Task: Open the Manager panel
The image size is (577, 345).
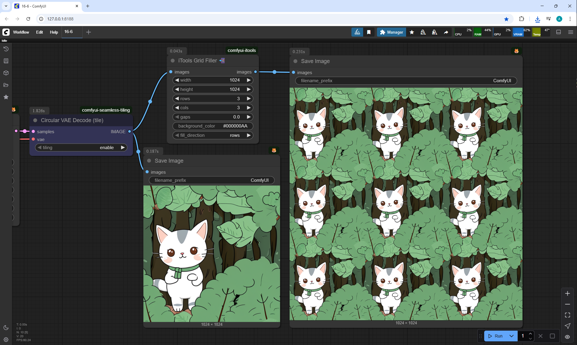Action: 391,32
